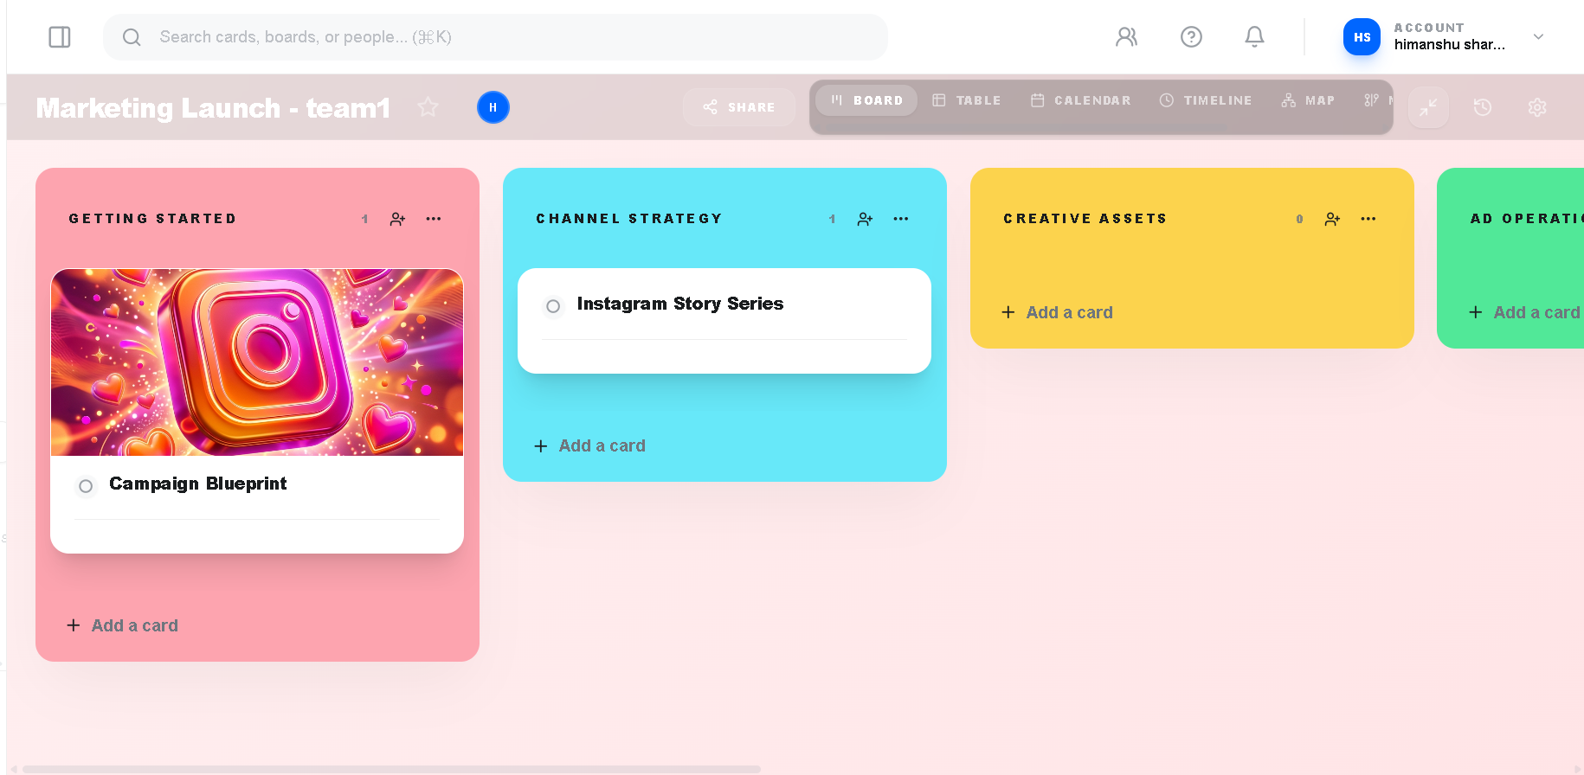Add member to Channel Strategy list
The height and width of the screenshot is (775, 1584).
(865, 219)
